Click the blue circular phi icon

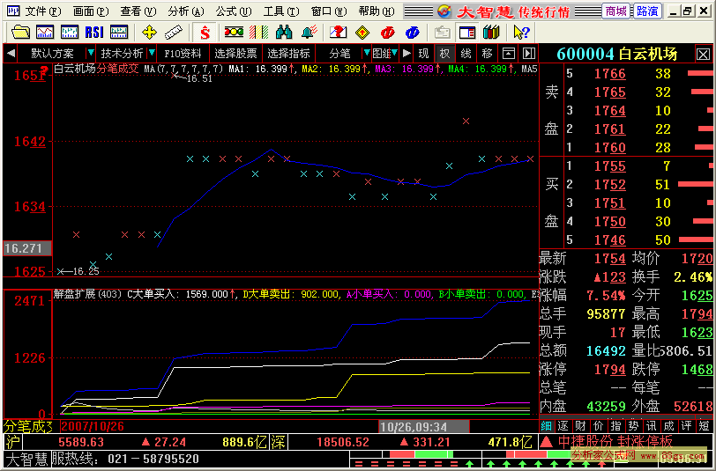(x=412, y=33)
